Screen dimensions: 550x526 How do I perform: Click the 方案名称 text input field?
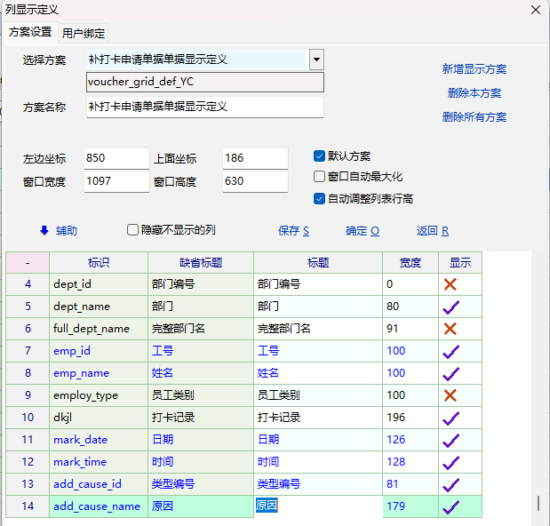tap(204, 107)
